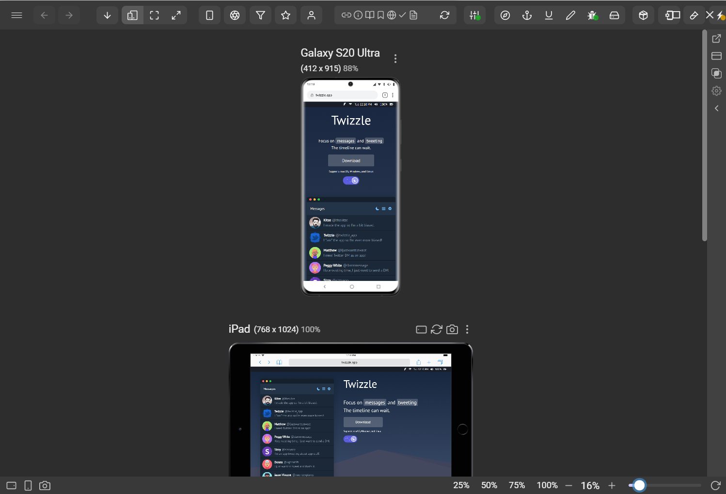The image size is (726, 494).
Task: Click the bug debug icon
Action: pyautogui.click(x=592, y=15)
